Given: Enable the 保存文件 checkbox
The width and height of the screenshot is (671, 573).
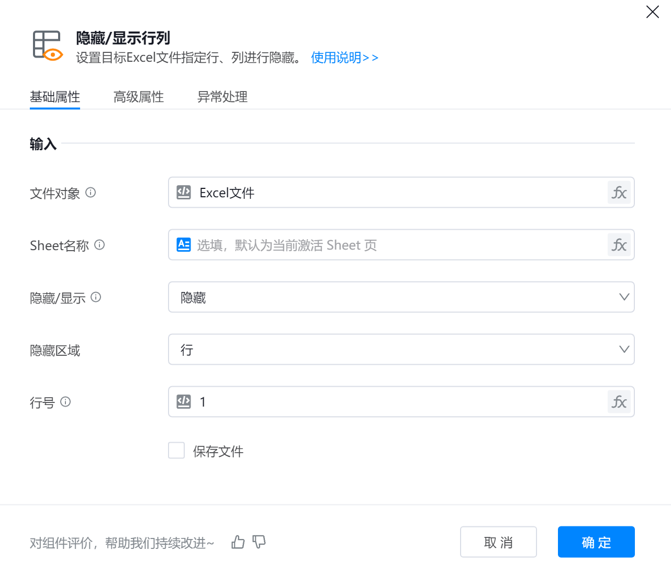Looking at the screenshot, I should [x=176, y=451].
